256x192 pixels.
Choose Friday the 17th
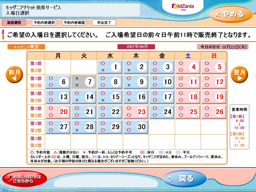click(162, 97)
